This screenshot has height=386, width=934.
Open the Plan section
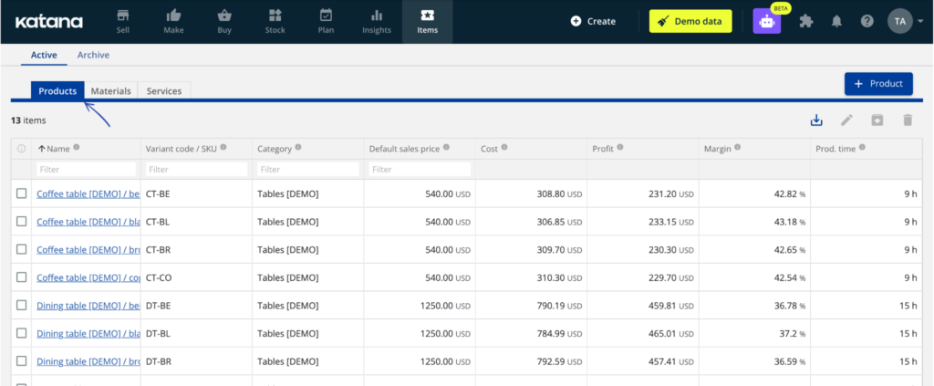[326, 22]
